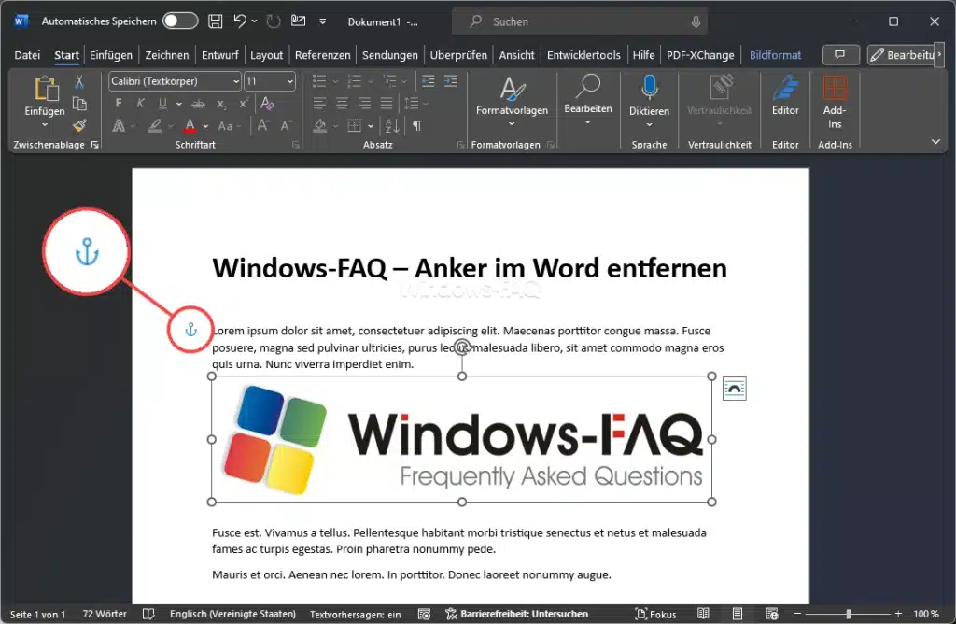956x624 pixels.
Task: Open the underline style dropdown arrow
Action: (178, 105)
